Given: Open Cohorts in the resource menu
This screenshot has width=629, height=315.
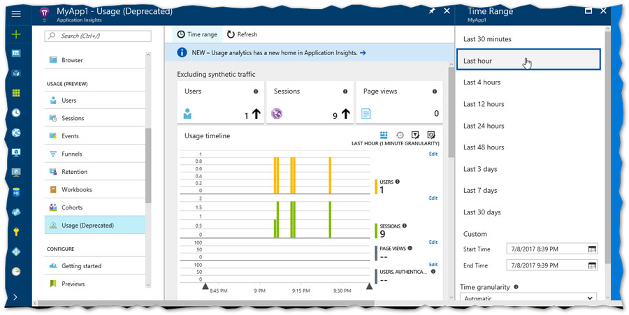Looking at the screenshot, I should pos(94,207).
